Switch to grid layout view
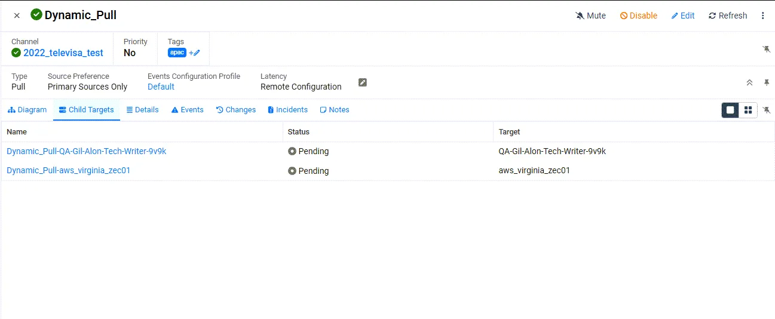The height and width of the screenshot is (319, 775). tap(748, 110)
